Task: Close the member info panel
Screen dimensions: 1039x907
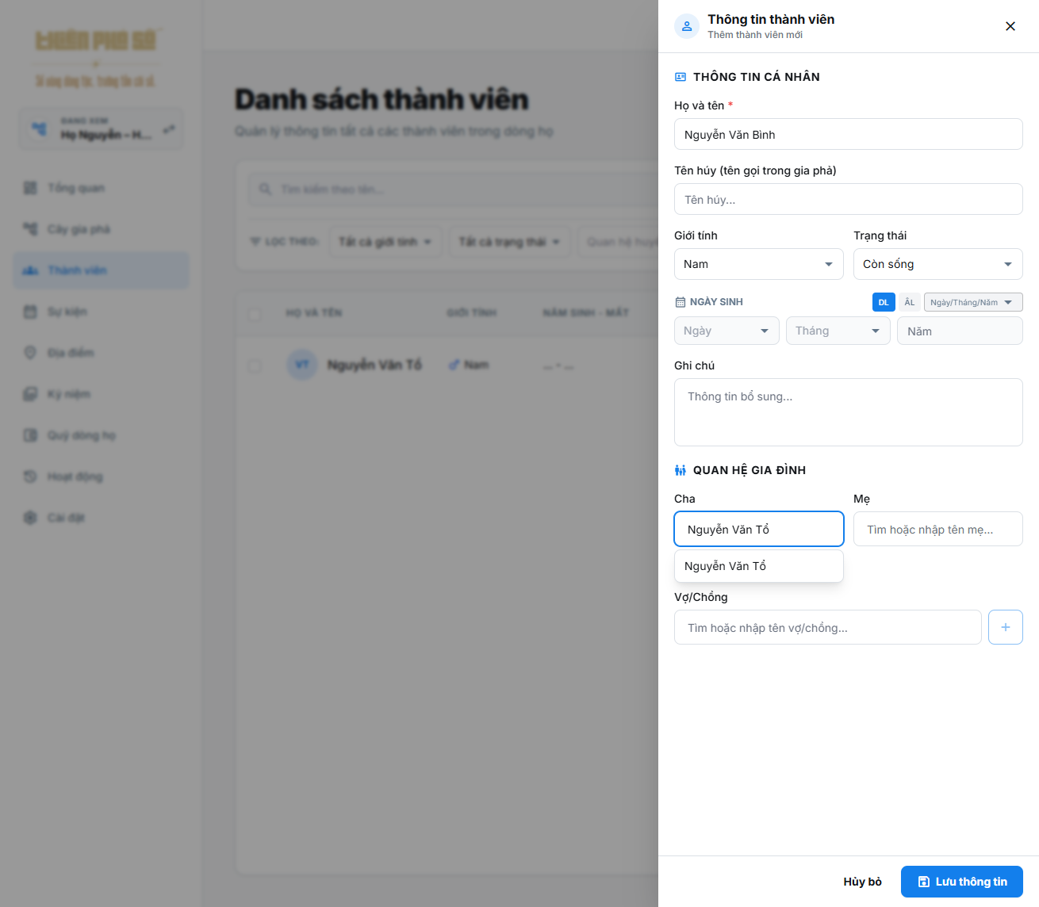Action: click(x=1010, y=26)
